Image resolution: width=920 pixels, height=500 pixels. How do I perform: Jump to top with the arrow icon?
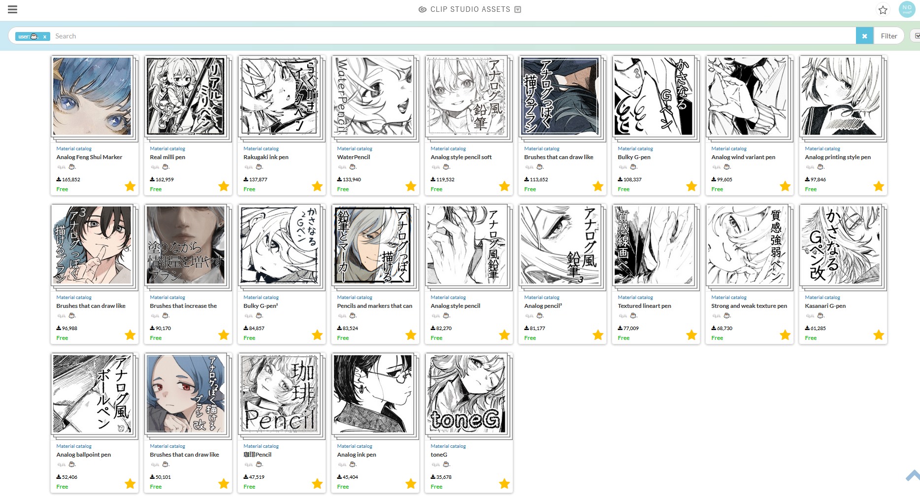pos(913,475)
